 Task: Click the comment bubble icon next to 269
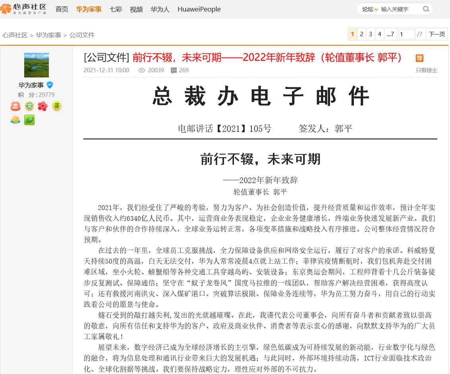click(174, 70)
